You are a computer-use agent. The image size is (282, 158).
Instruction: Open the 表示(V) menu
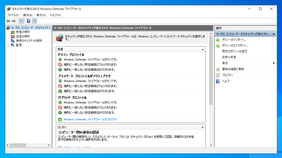(x=41, y=15)
